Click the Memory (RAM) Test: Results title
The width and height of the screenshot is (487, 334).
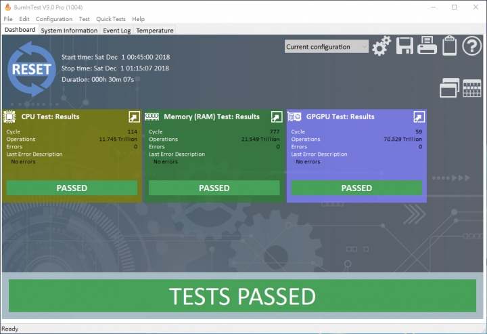point(212,117)
